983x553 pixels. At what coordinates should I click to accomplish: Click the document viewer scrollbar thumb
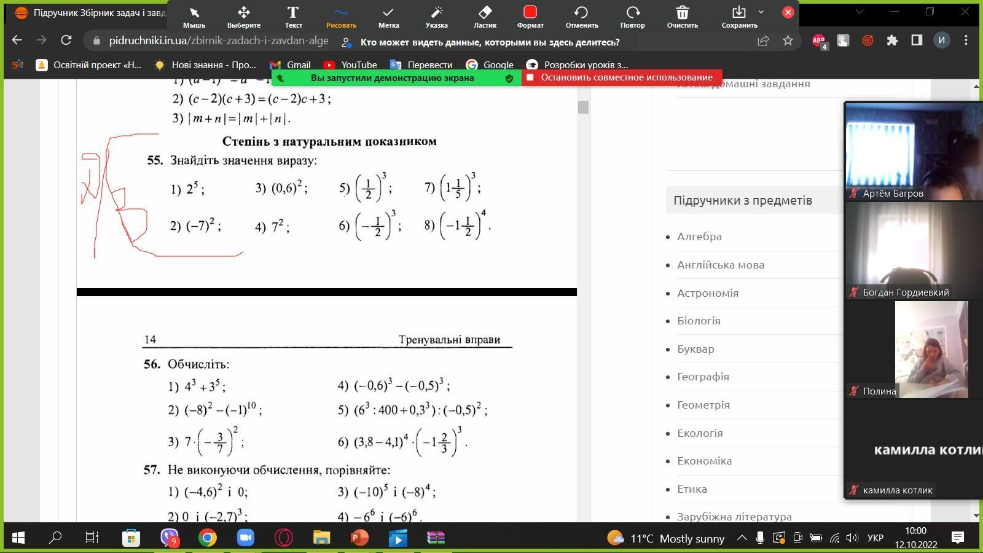[x=583, y=107]
